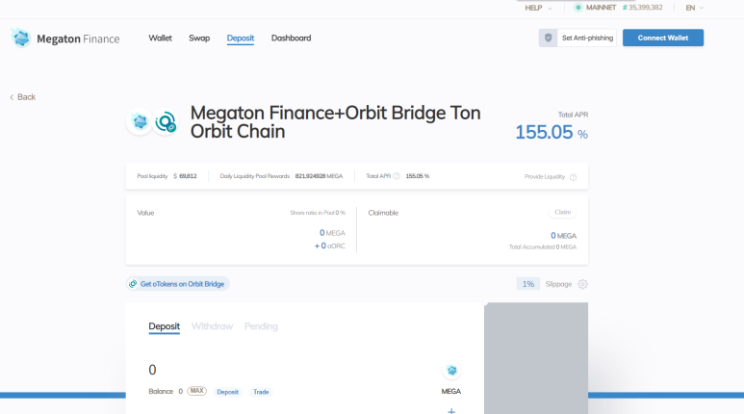744x414 pixels.
Task: Switch to the Pending tab
Action: [261, 326]
